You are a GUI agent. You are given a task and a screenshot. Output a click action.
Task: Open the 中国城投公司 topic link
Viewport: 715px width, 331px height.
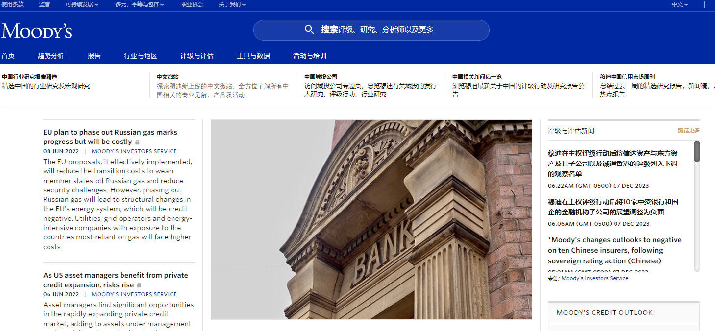(321, 77)
